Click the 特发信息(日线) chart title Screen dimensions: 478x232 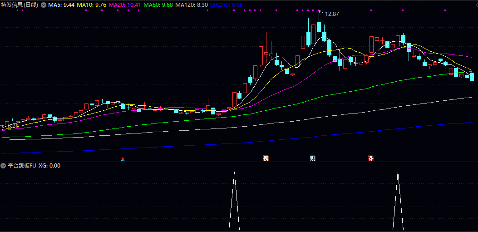click(20, 5)
